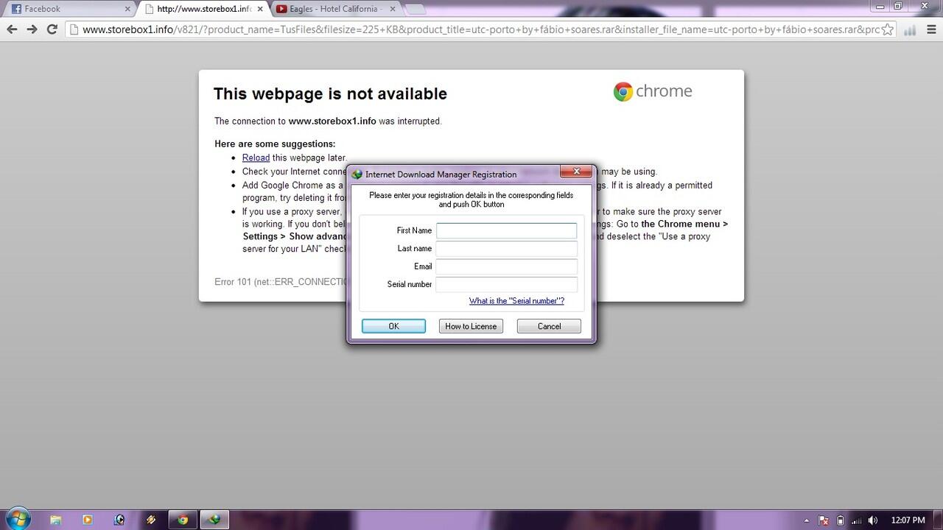The image size is (943, 530).
Task: Click the Last name field
Action: (x=507, y=249)
